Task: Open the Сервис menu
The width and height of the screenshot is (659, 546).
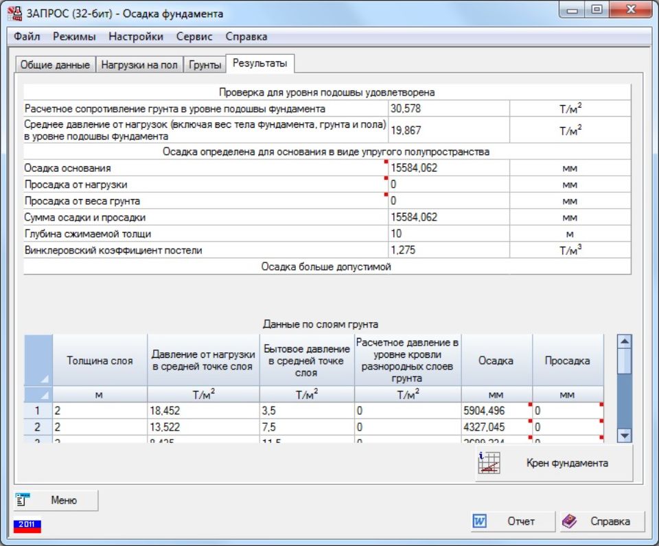Action: point(194,36)
